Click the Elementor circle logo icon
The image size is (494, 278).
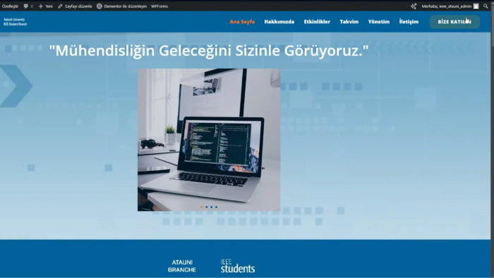coord(100,6)
